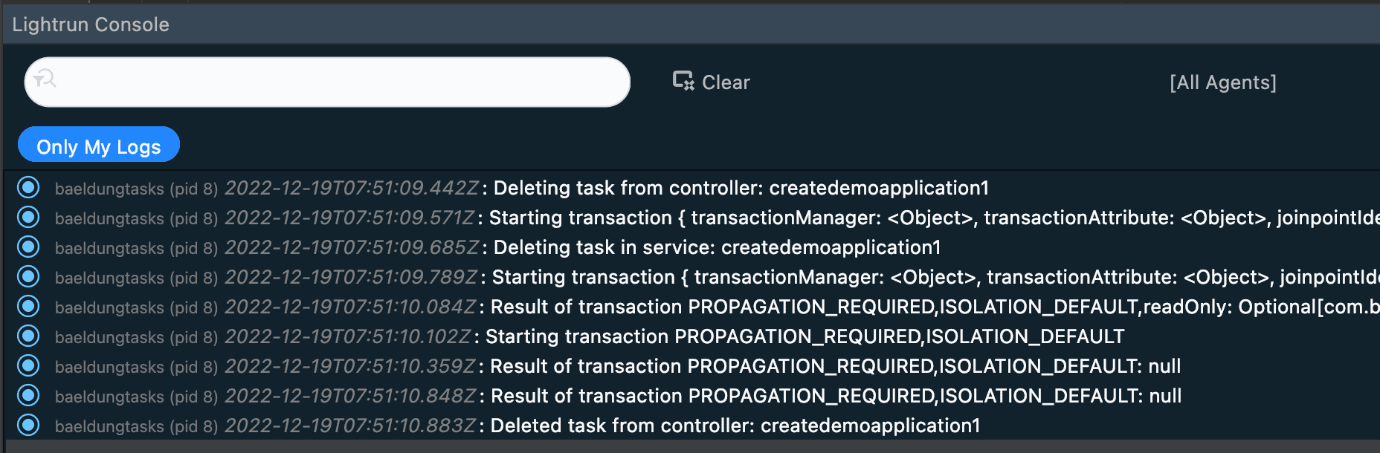Click log icon for 07:51:10.084Z entry
Viewport: 1380px width, 453px height.
pos(28,306)
